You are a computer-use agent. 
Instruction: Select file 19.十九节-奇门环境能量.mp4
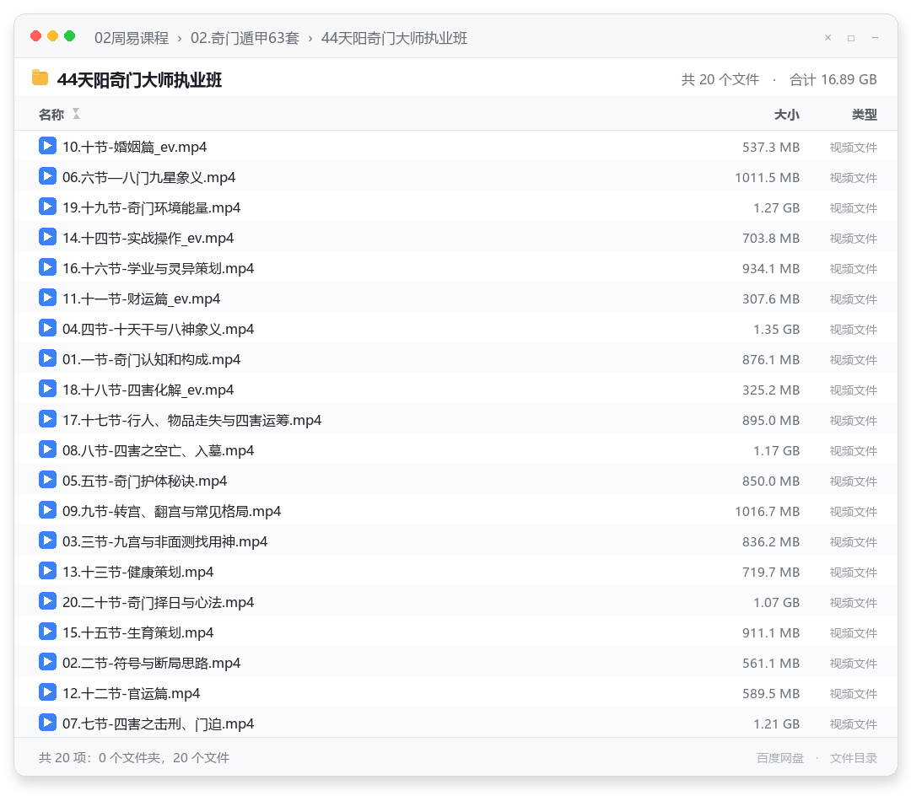(151, 207)
